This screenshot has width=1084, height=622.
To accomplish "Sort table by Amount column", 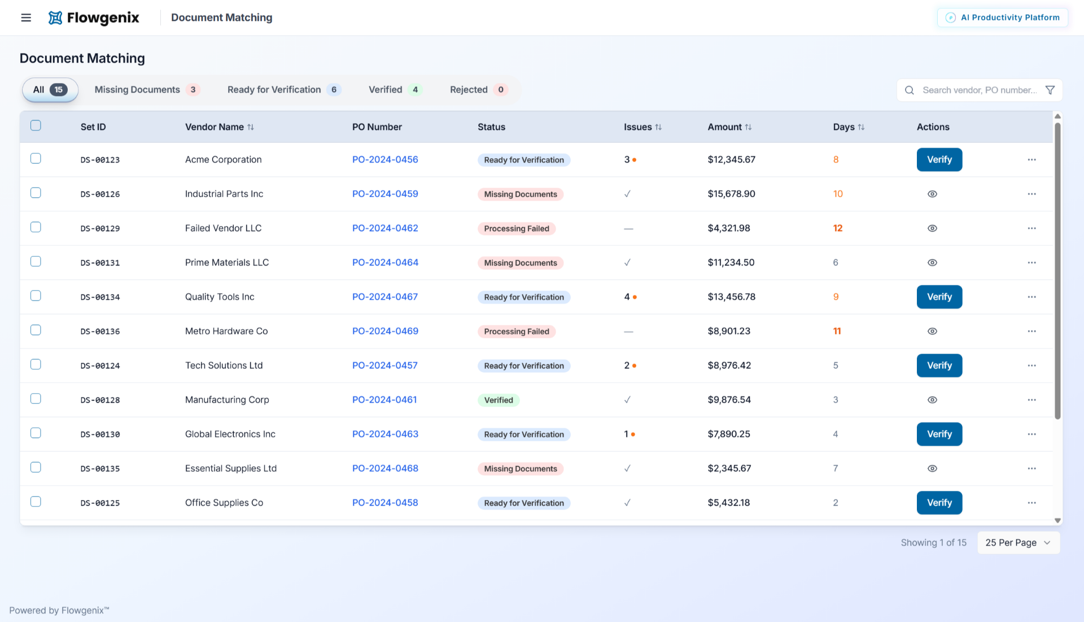I will click(x=748, y=127).
